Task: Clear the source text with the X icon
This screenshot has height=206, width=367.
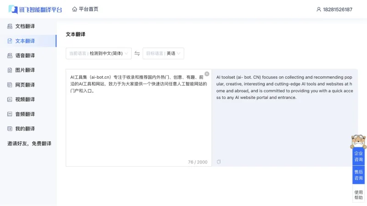Action: 207,74
